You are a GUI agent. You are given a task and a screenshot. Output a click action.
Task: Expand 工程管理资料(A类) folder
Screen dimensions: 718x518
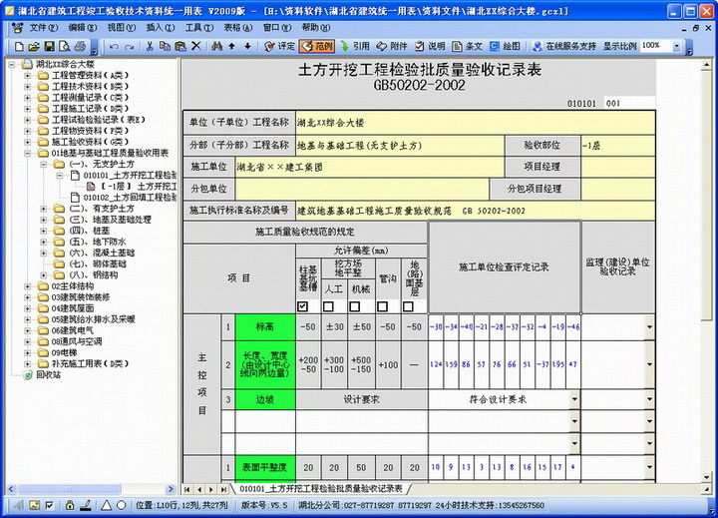(28, 75)
